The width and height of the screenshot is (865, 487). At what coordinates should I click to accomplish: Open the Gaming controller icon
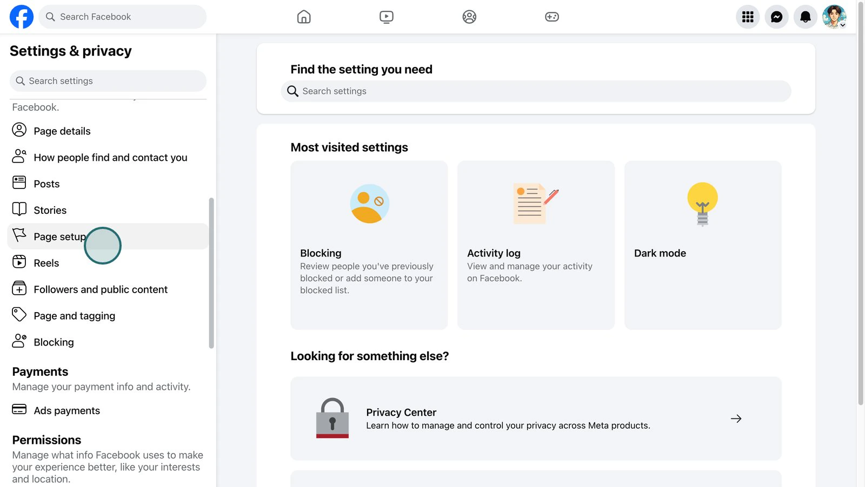click(x=552, y=17)
